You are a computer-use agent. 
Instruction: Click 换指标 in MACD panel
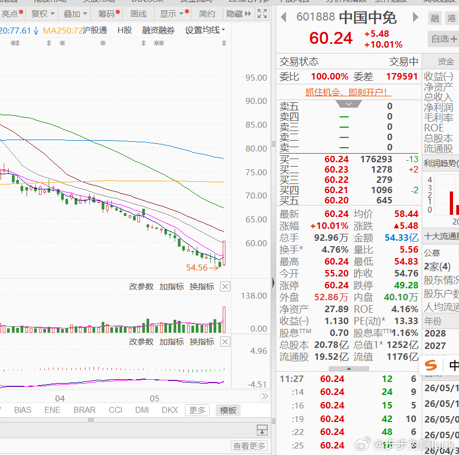(x=202, y=341)
